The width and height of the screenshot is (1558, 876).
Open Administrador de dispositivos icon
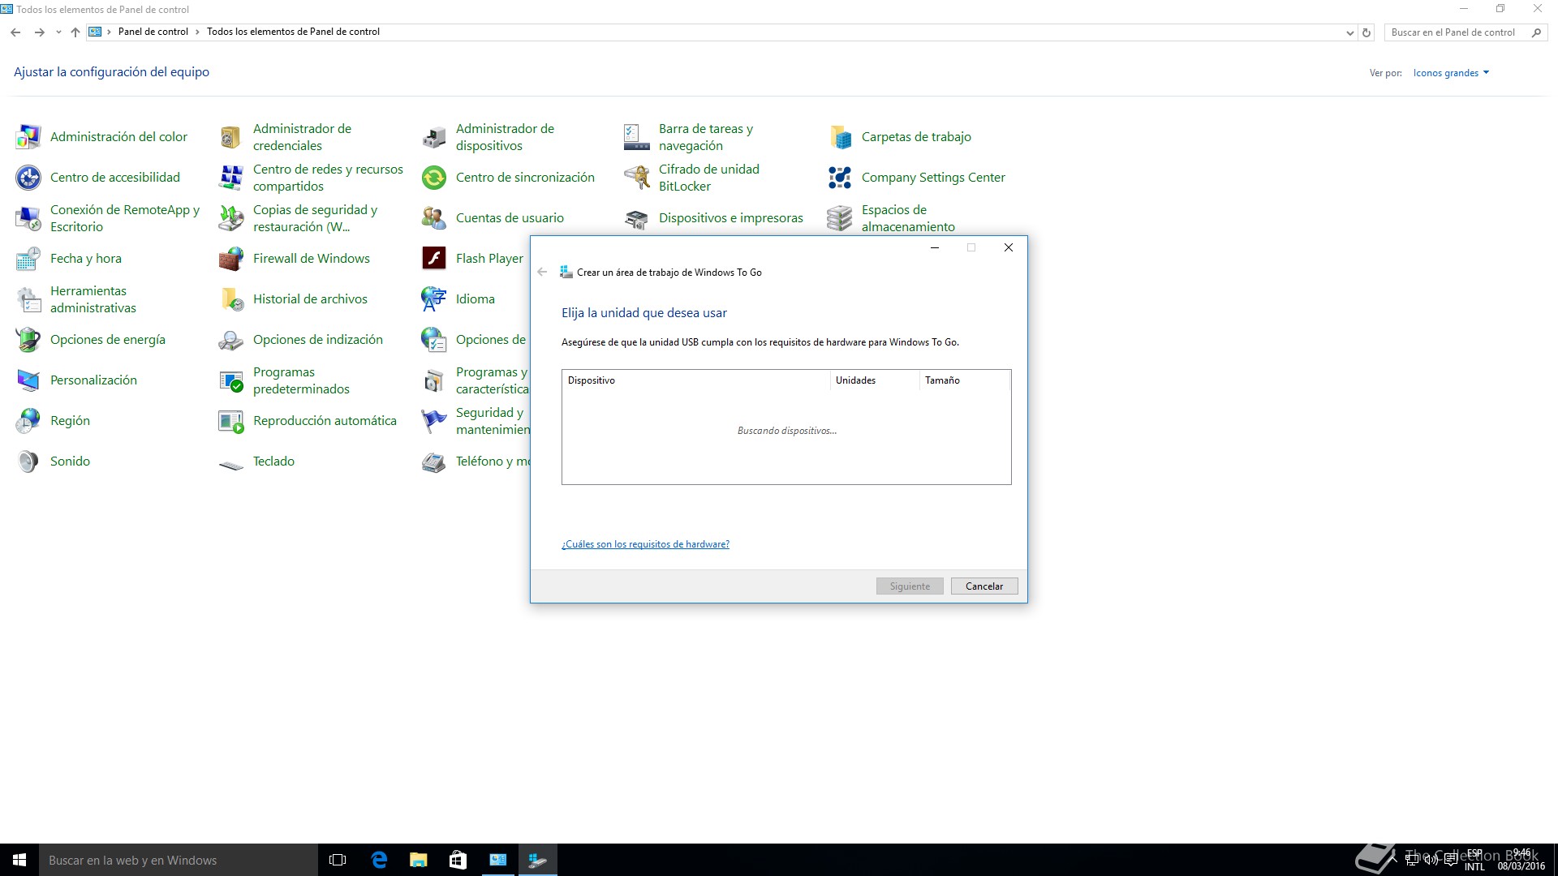point(434,137)
